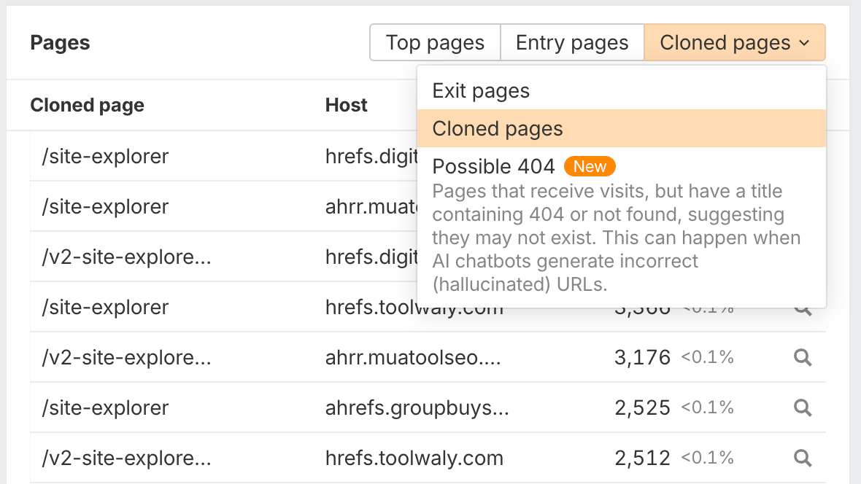This screenshot has height=484, width=861.
Task: Open the magnifier for the bottom /v2-site-explore row
Action: [803, 458]
